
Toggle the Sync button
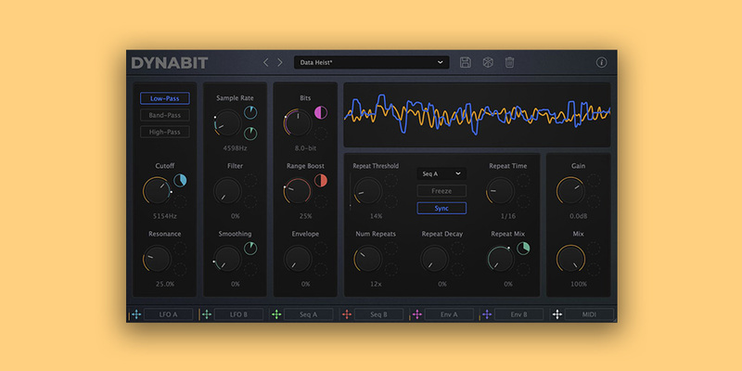click(x=441, y=208)
